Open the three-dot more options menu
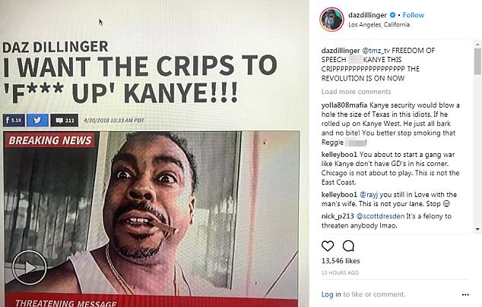482x307 pixels. 465,295
